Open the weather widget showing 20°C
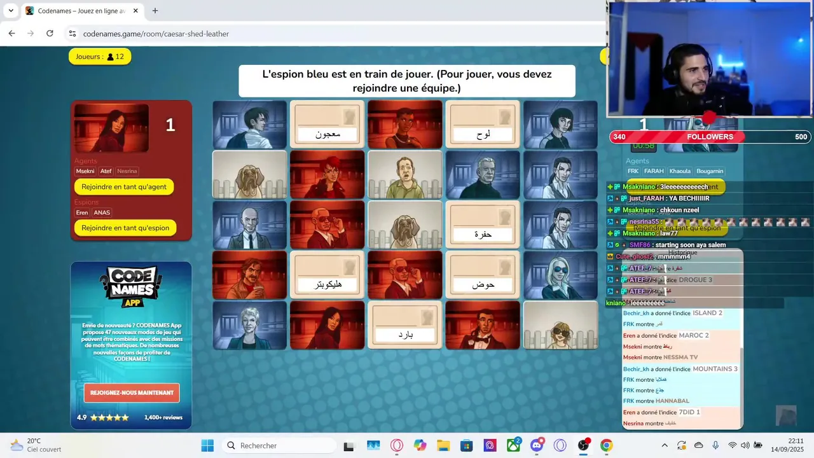The width and height of the screenshot is (814, 458). coord(36,445)
